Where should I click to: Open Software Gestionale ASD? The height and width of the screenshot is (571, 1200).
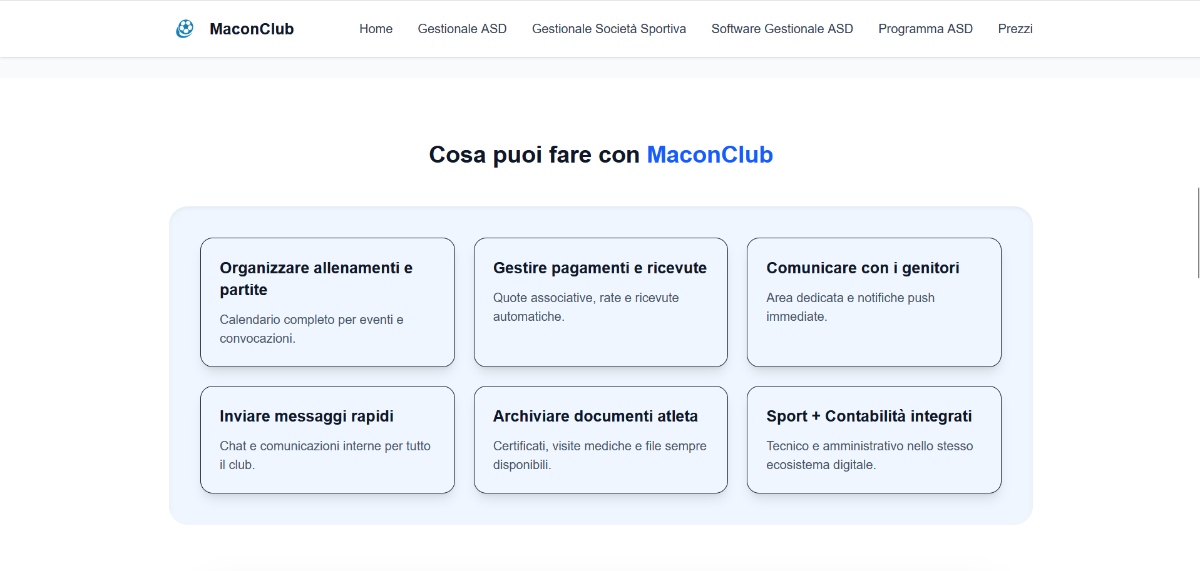point(782,29)
